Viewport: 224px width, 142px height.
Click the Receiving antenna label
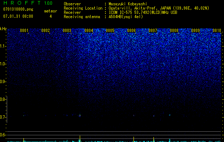[82, 17]
